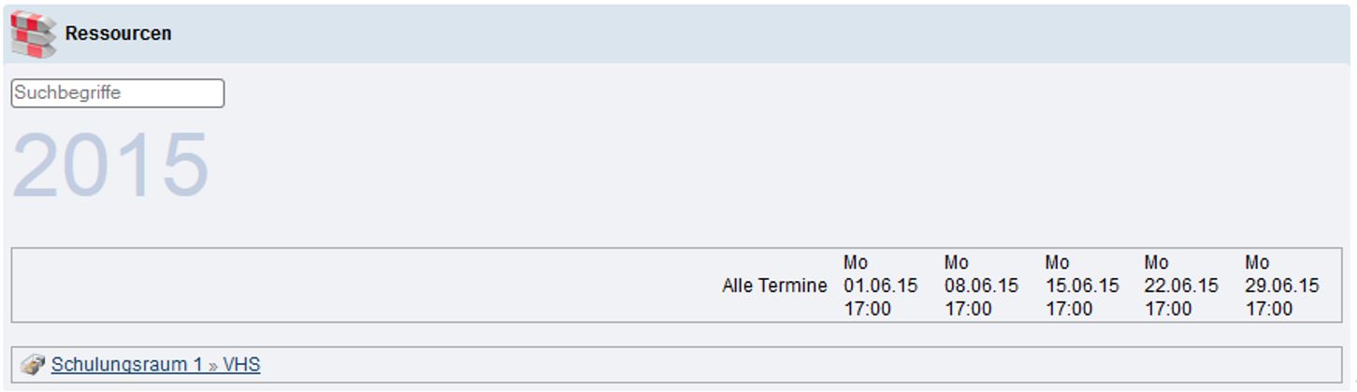Focus the Suchbegriffe search field
1357x392 pixels.
tap(118, 93)
